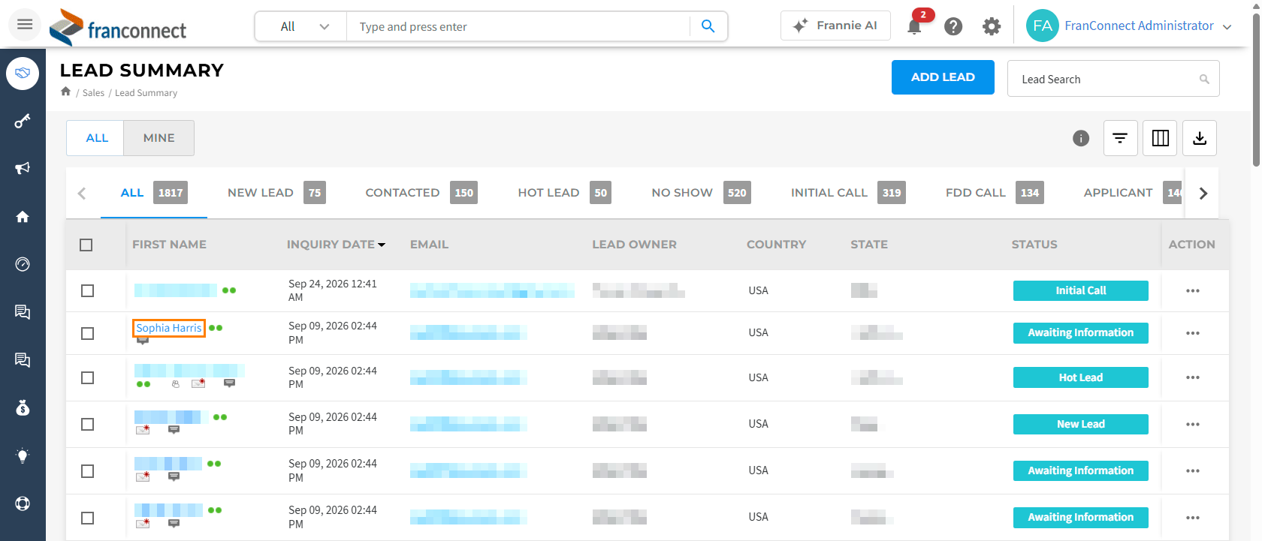Check the box for the Hot Lead row
Image resolution: width=1262 pixels, height=541 pixels.
click(88, 377)
